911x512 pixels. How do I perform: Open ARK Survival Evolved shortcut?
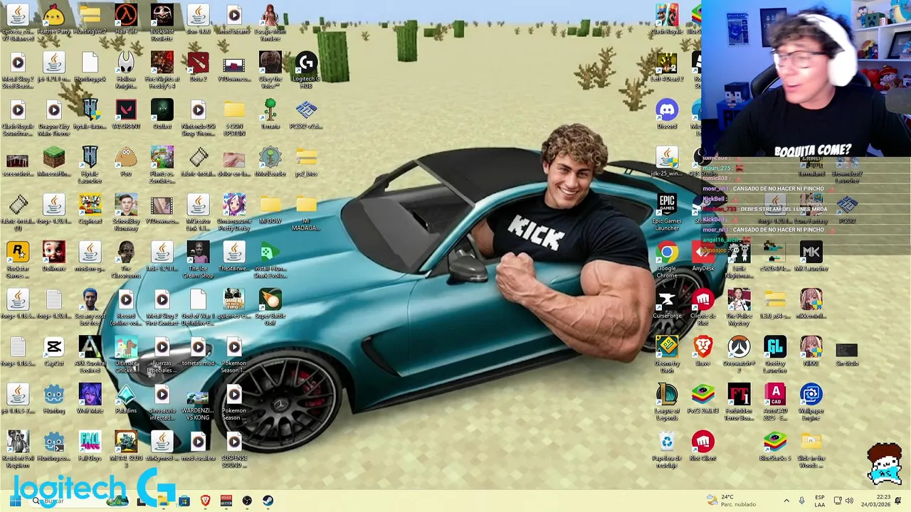90,353
